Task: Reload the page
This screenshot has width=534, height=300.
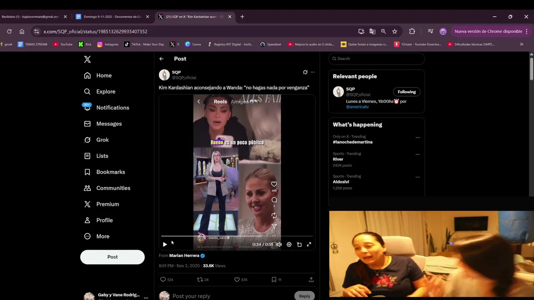Action: (x=9, y=31)
